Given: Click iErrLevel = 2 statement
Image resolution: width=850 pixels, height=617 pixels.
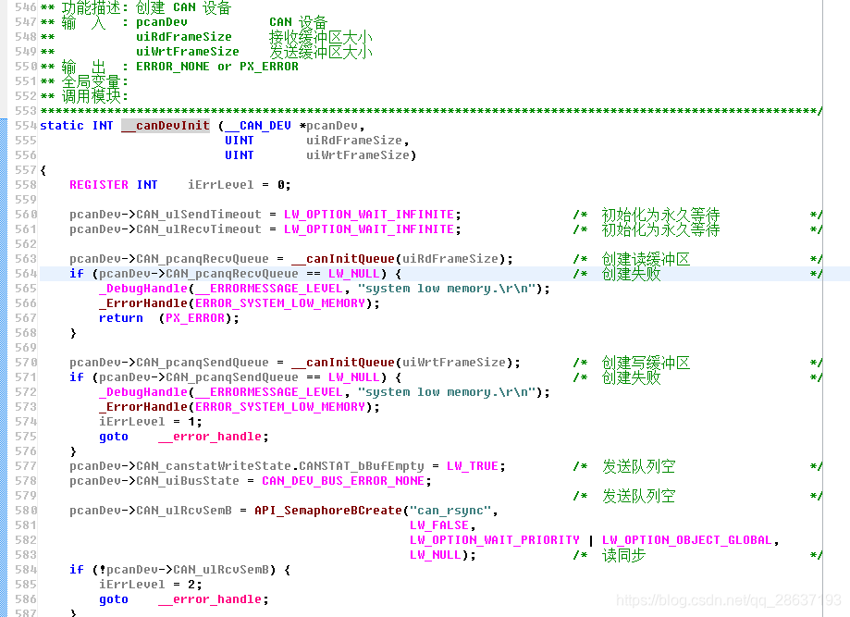Looking at the screenshot, I should [150, 585].
